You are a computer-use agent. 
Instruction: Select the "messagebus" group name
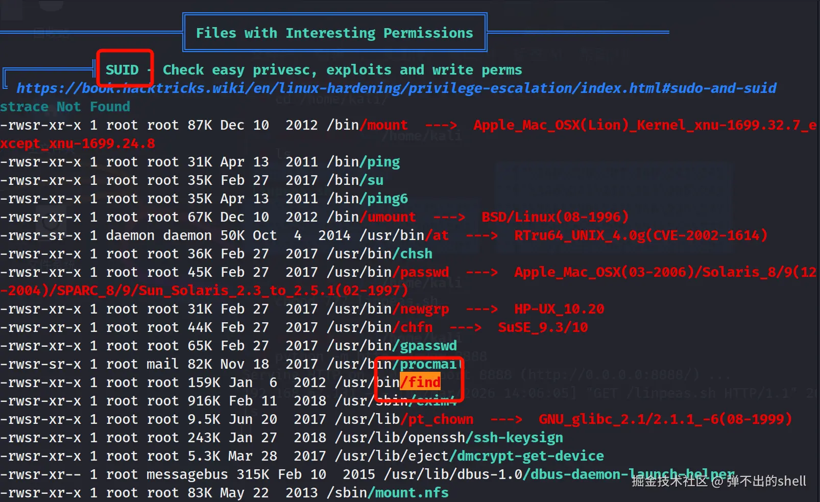pos(187,474)
